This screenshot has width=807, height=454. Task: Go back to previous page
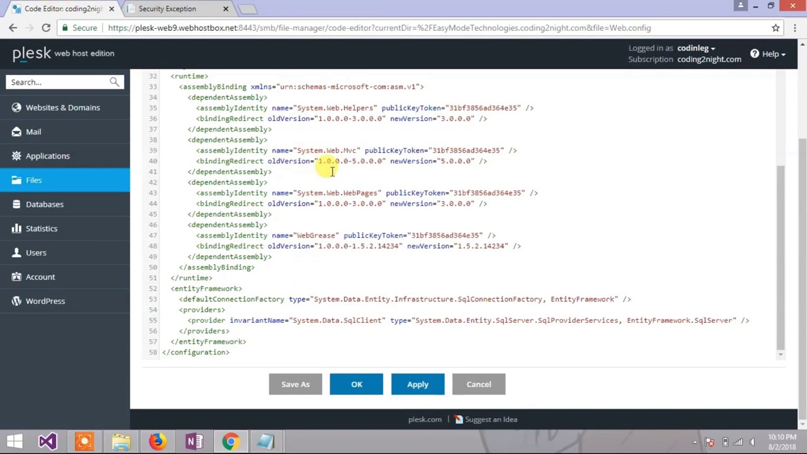pos(13,28)
